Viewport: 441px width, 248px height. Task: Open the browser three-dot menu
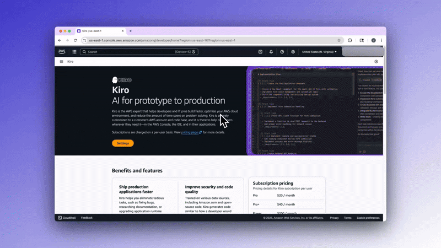(381, 40)
